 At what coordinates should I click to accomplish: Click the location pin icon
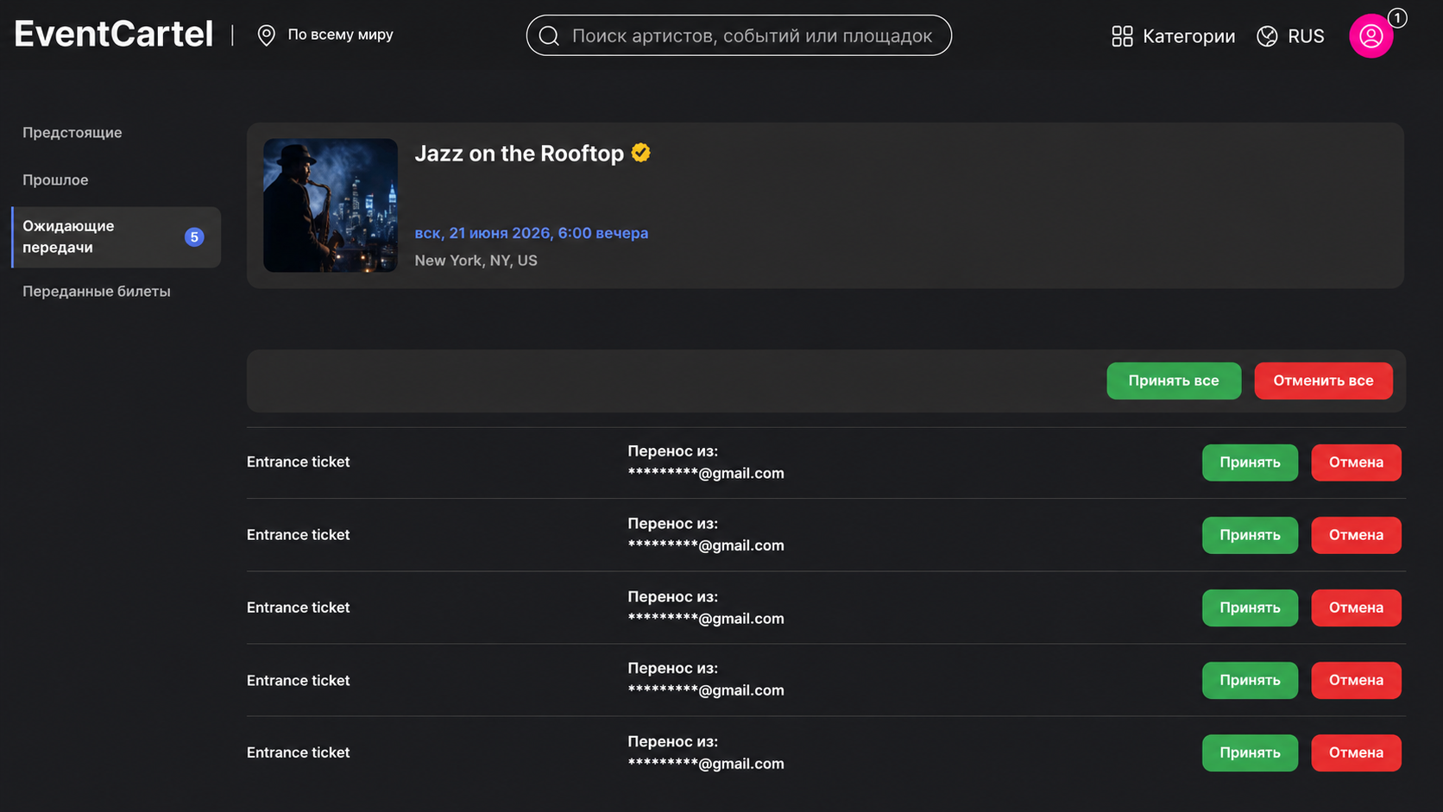(267, 35)
